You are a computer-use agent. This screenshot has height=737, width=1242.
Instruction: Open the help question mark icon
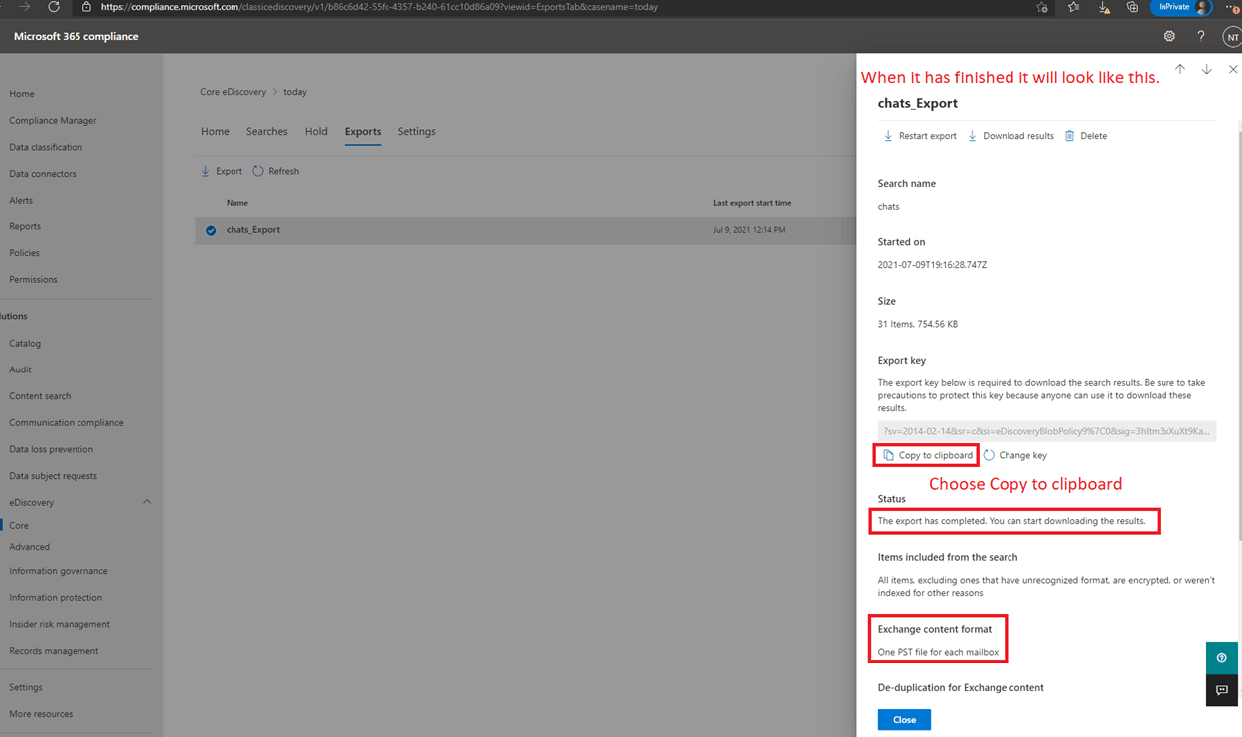pos(1201,36)
